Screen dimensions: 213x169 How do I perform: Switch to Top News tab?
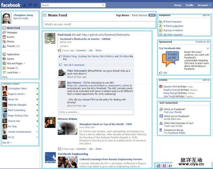pyautogui.click(x=122, y=15)
